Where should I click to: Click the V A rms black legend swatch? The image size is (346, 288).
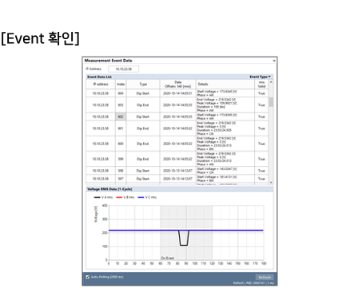pos(97,197)
